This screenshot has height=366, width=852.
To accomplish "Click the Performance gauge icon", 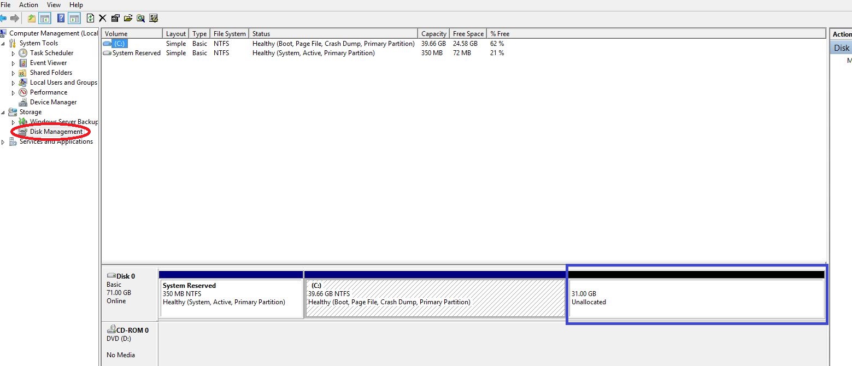I will 23,92.
